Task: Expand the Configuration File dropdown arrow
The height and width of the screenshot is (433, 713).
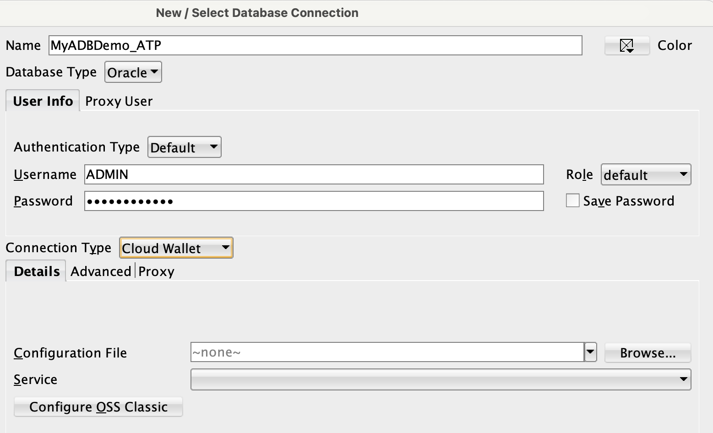Action: click(590, 352)
